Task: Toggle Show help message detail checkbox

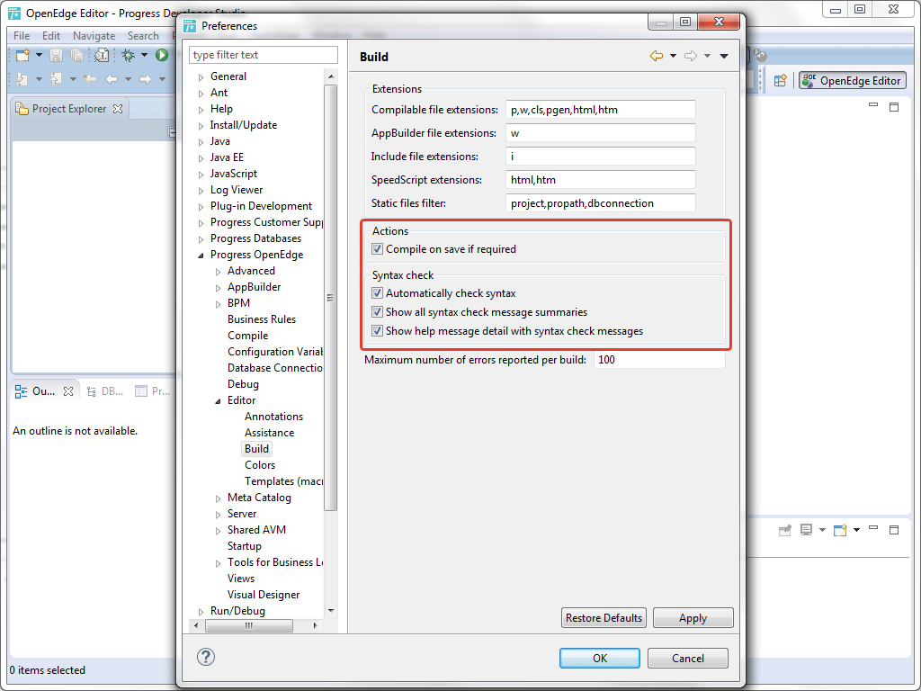Action: [x=377, y=331]
